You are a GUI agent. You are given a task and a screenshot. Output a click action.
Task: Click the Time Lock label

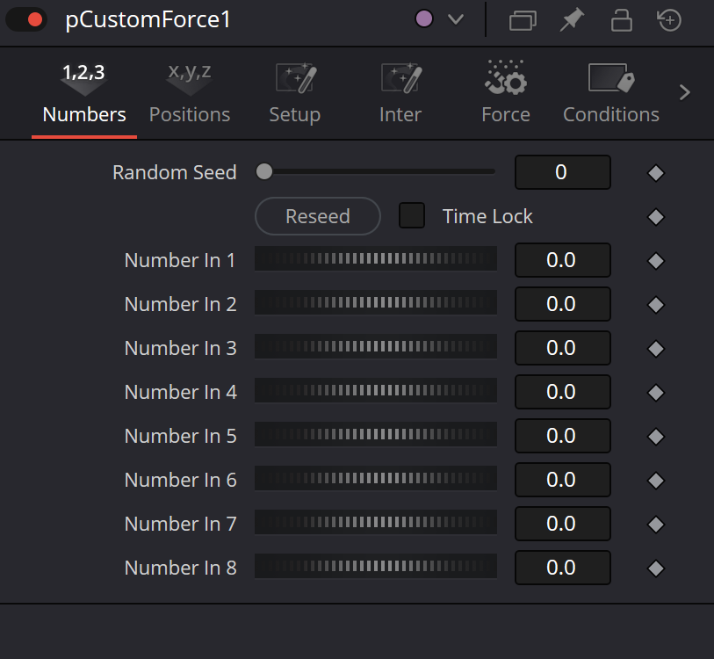click(x=487, y=216)
